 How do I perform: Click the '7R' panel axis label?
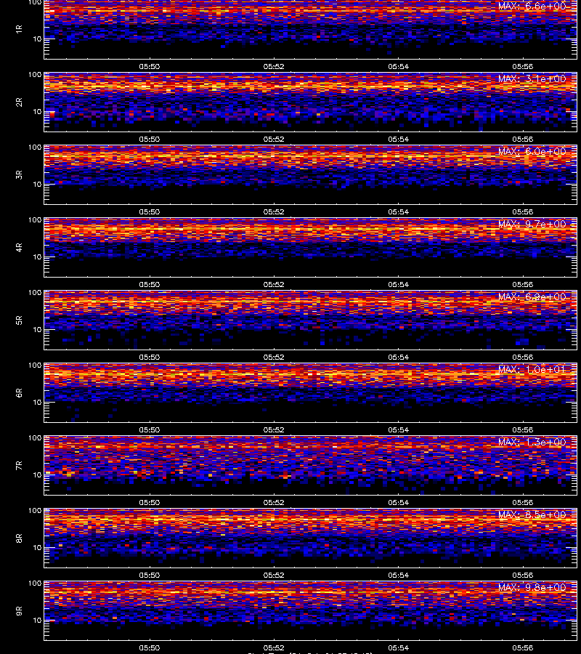[x=19, y=466]
